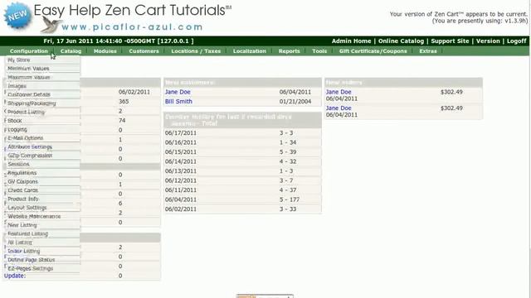Visit the Support Site link
This screenshot has height=298, width=531.
coord(450,41)
